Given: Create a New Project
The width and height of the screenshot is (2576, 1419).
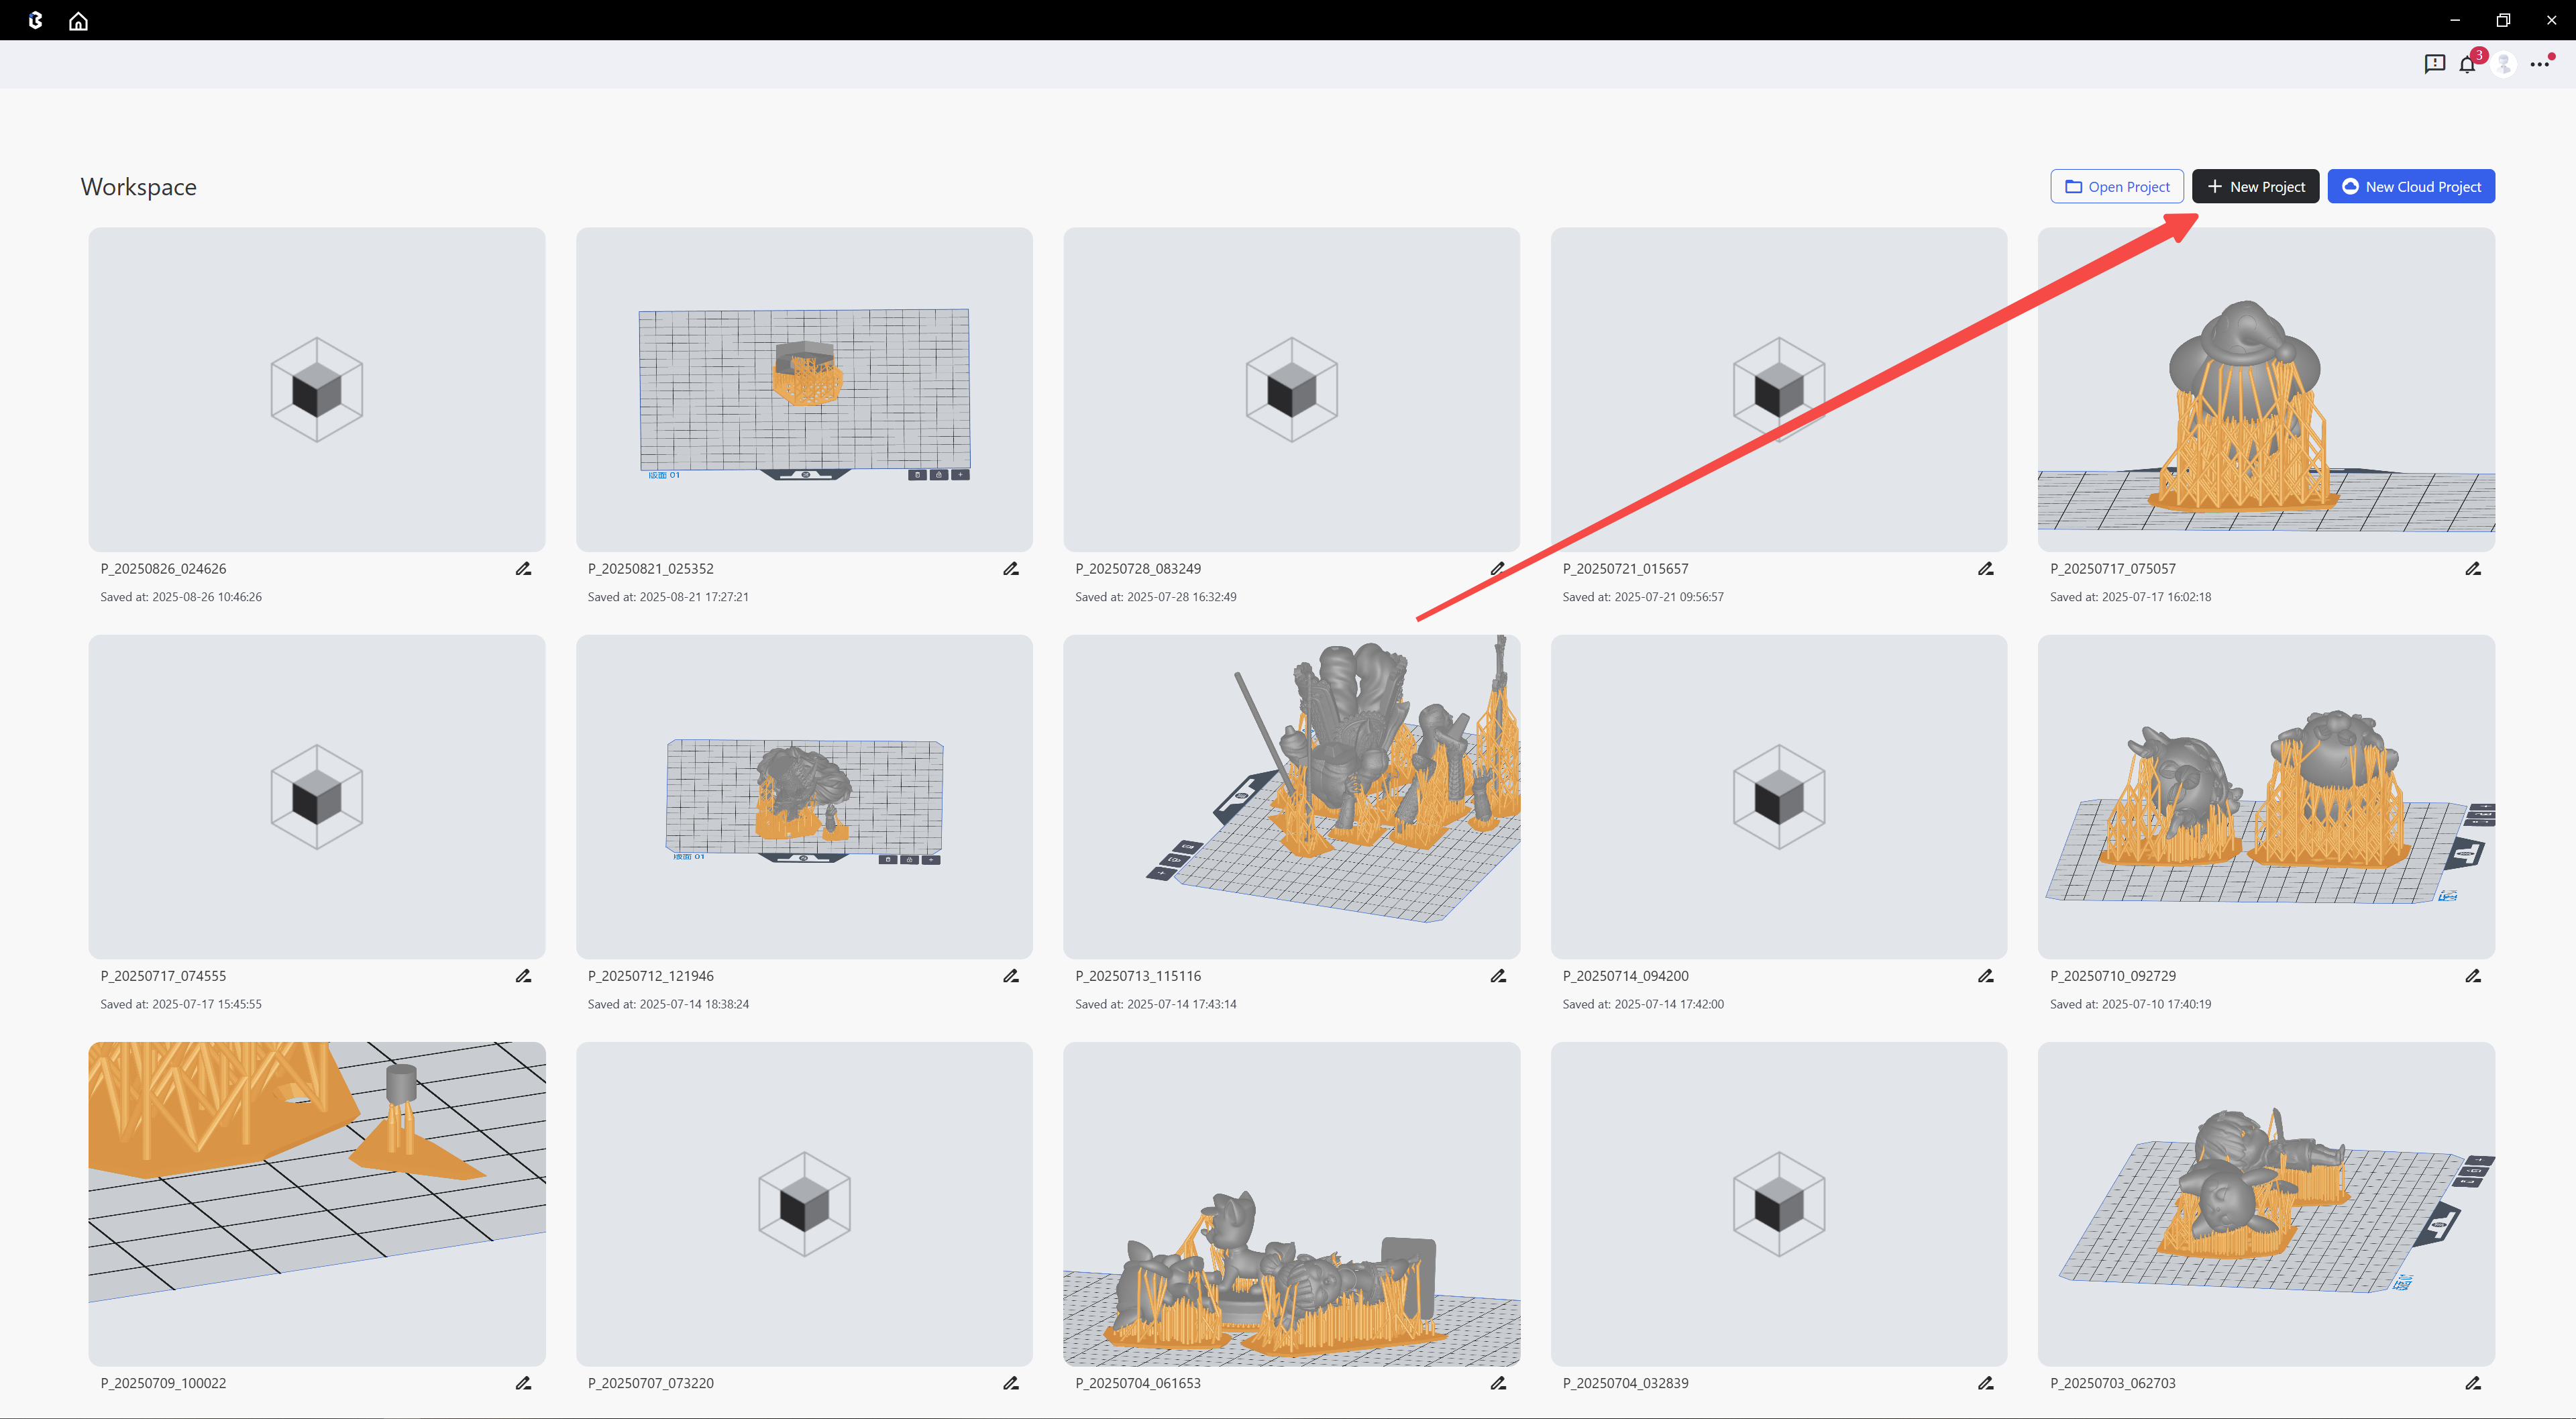Looking at the screenshot, I should (2255, 187).
